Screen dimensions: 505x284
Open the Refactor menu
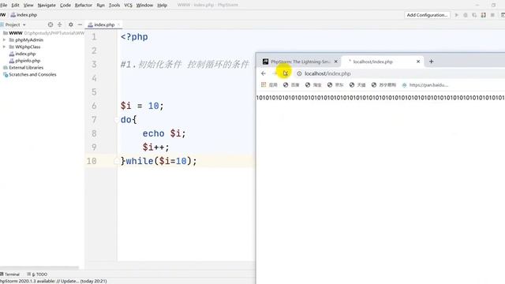pos(84,6)
